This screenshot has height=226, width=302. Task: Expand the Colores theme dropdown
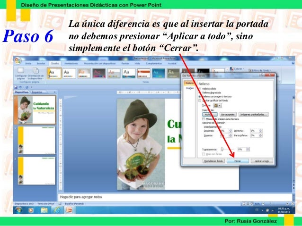[x=237, y=69]
